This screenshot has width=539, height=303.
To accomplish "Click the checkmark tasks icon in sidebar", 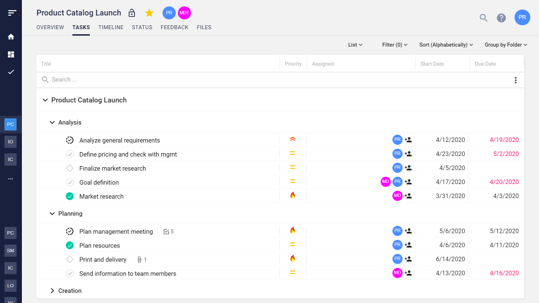I will pos(11,72).
